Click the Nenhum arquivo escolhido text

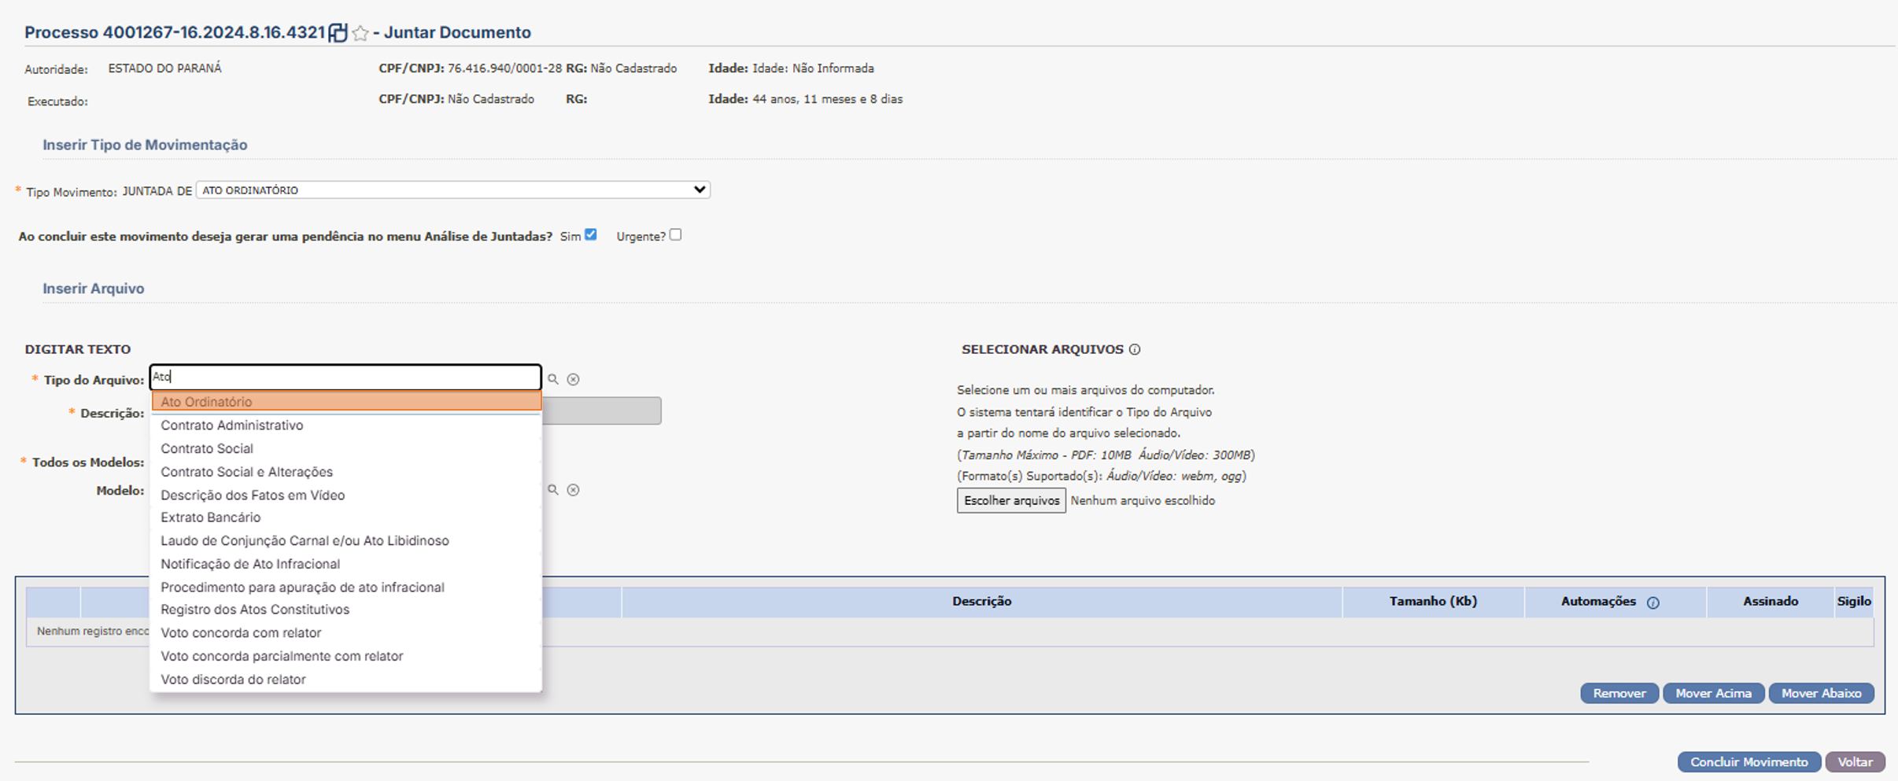(x=1143, y=501)
